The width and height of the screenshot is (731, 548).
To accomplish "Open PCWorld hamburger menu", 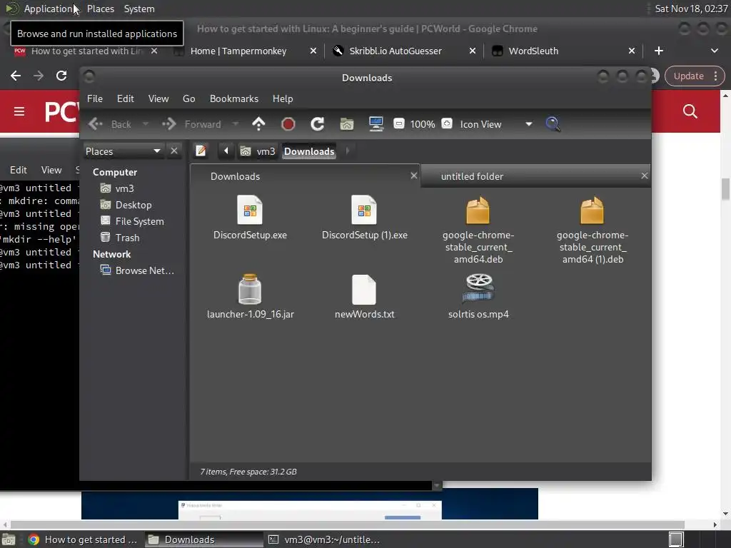I will click(19, 111).
